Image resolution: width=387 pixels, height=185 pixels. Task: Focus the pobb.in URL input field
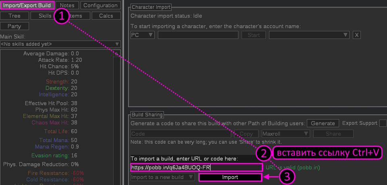pyautogui.click(x=197, y=167)
